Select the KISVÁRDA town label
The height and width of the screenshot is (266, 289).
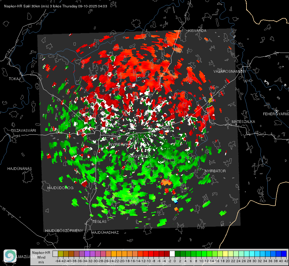(197, 31)
